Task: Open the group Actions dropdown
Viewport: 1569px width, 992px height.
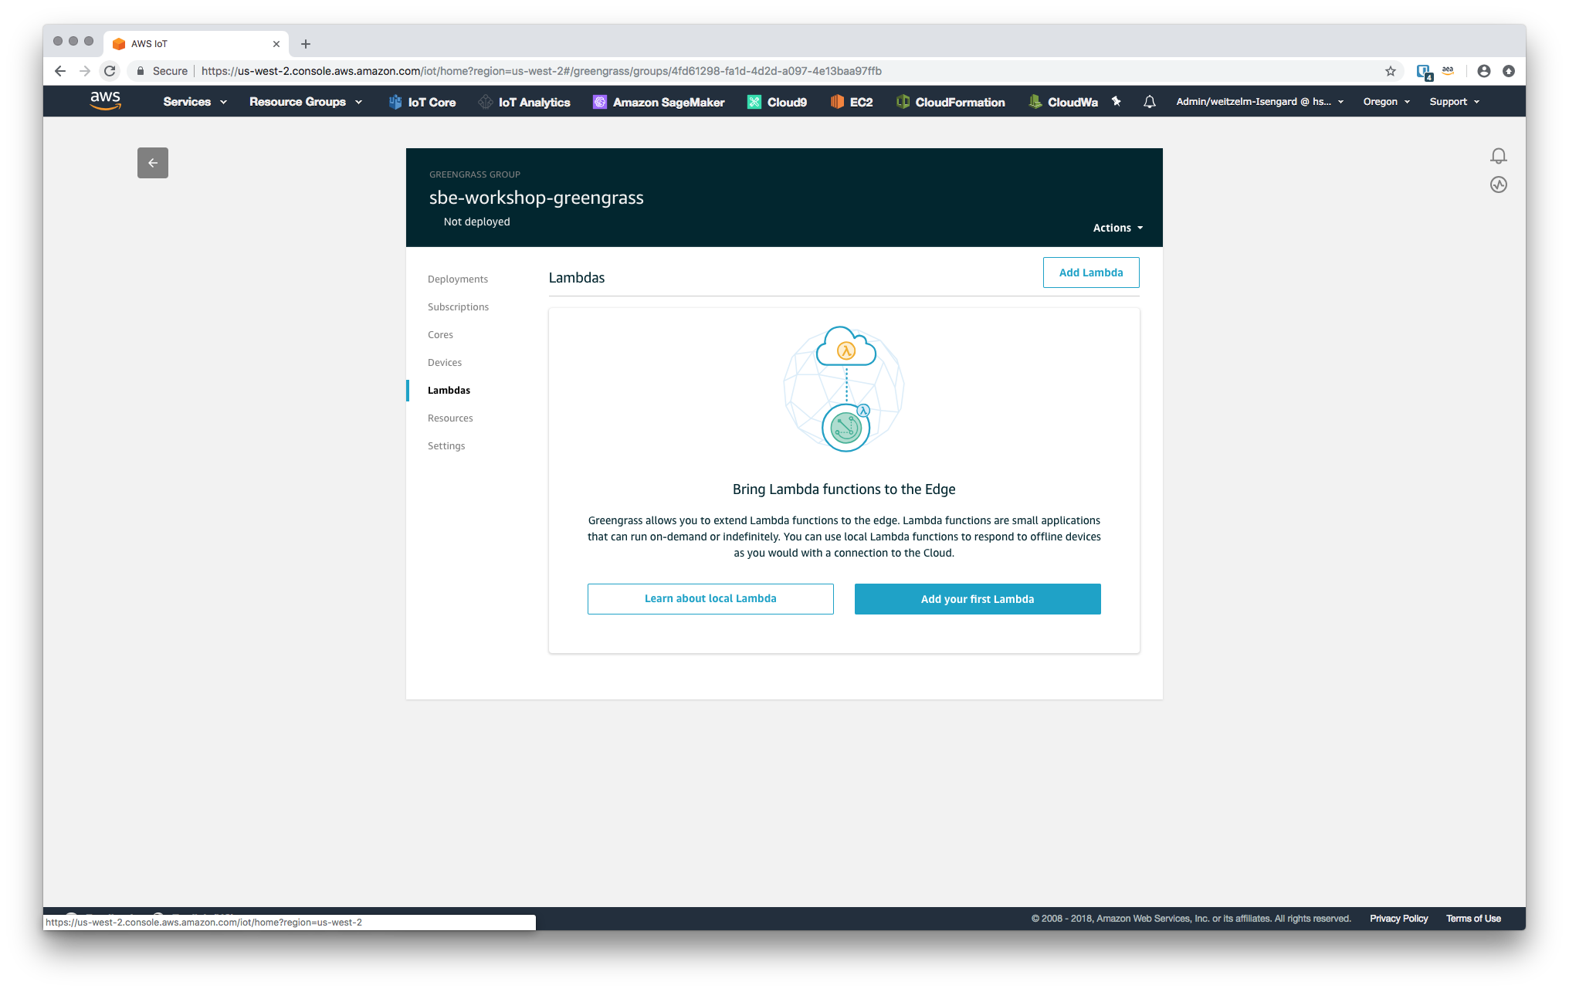Action: pyautogui.click(x=1117, y=228)
